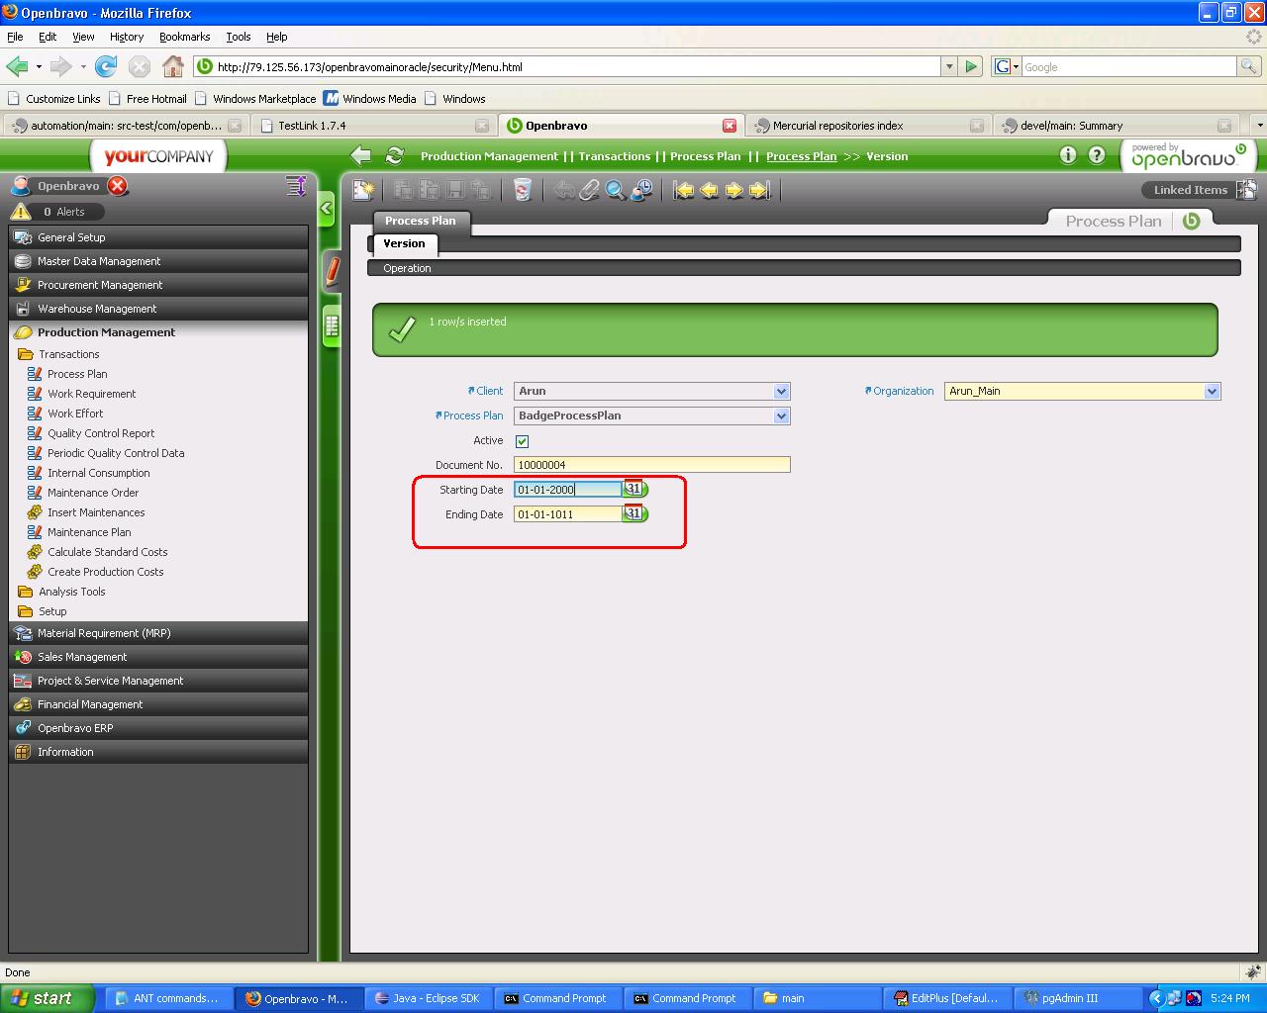1267x1013 pixels.
Task: Switch to form view pencil icon
Action: click(333, 271)
